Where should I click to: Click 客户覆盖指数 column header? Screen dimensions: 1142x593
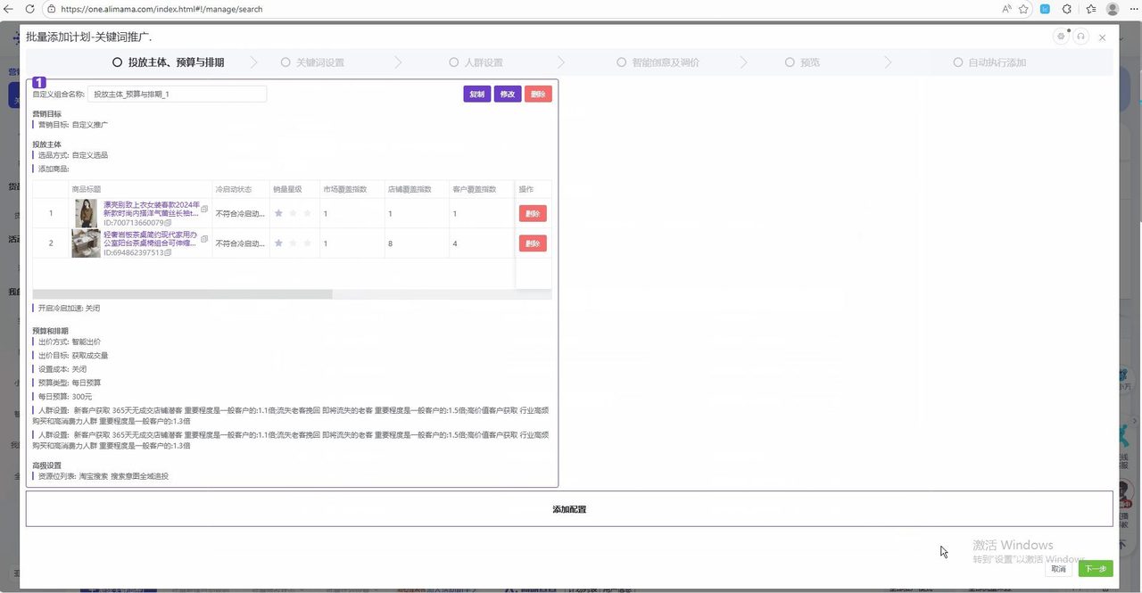(475, 189)
